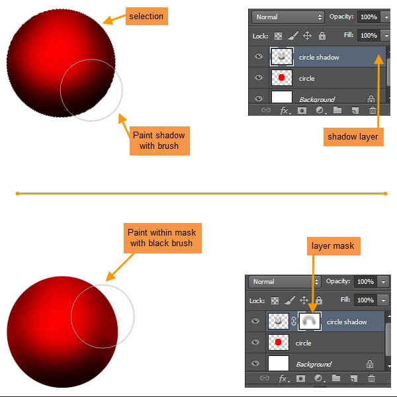Hide the circle shadow layer in upper panel
Viewport: 397px width, 397px height.
[x=259, y=57]
